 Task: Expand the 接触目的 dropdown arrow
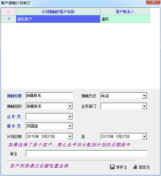click(70, 106)
